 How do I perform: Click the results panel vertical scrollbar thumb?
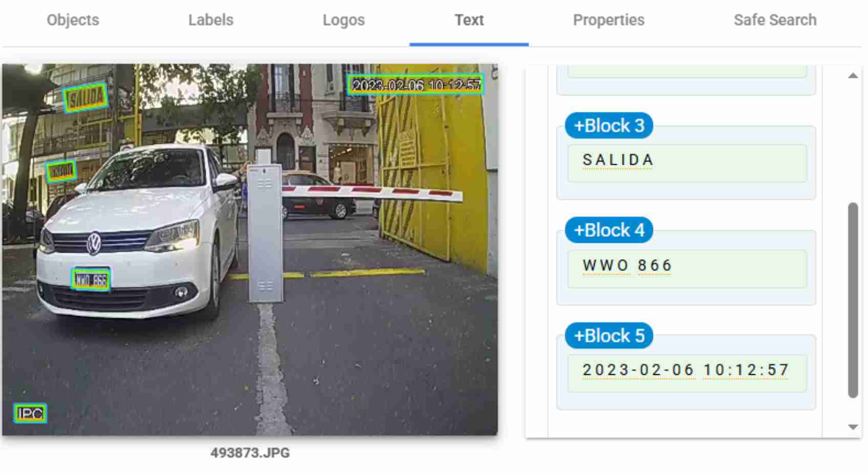click(853, 300)
